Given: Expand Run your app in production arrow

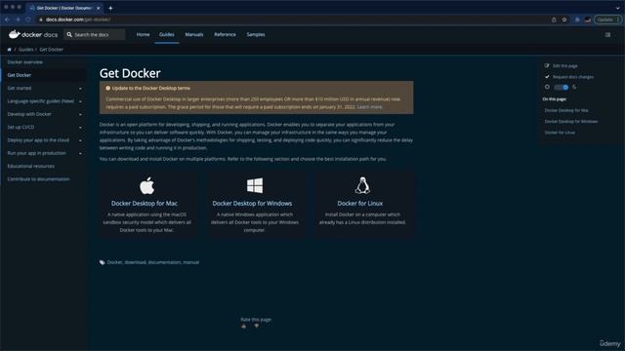Looking at the screenshot, I should pos(80,154).
